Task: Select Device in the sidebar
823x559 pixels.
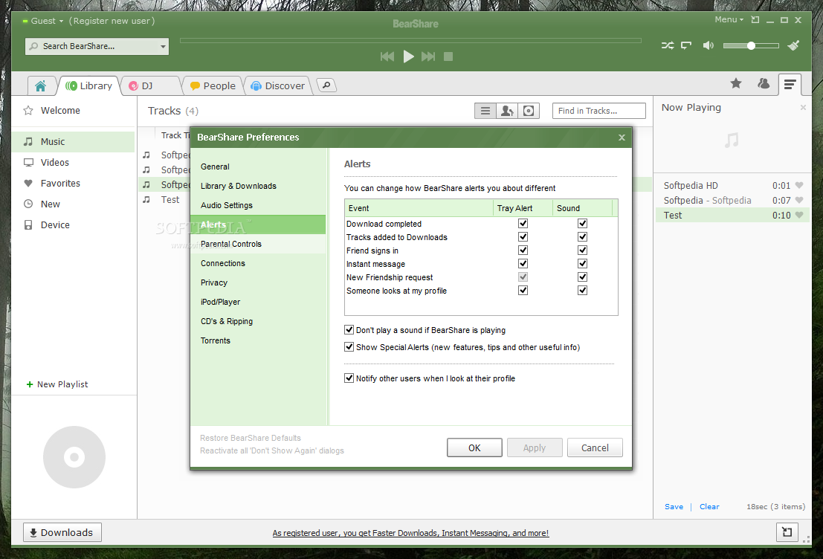Action: pos(74,224)
